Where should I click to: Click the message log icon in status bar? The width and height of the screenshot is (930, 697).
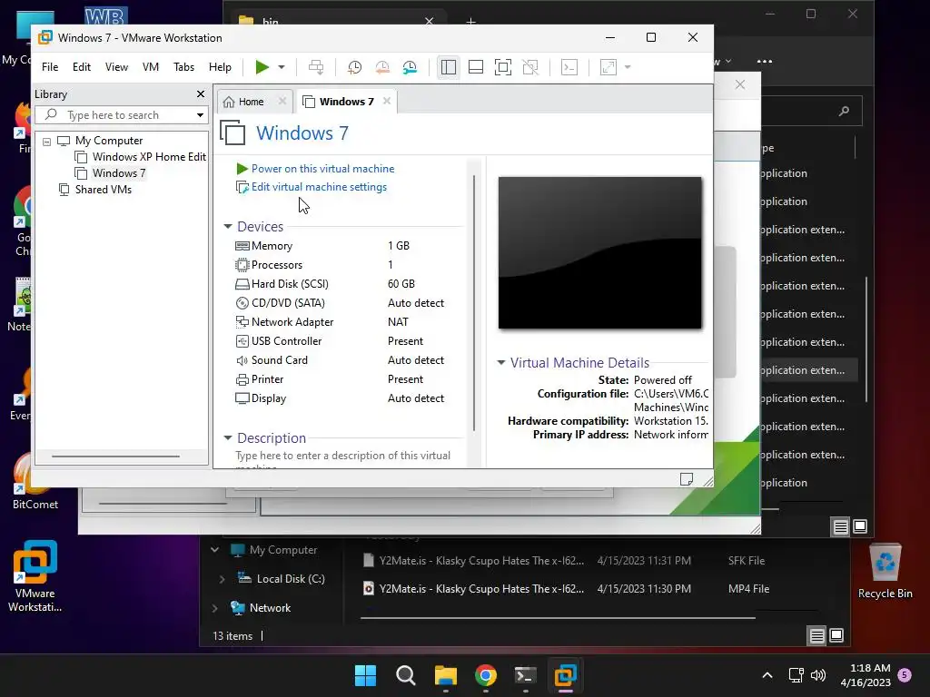click(x=687, y=479)
